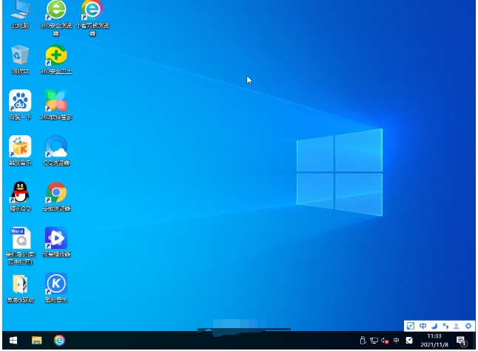The width and height of the screenshot is (478, 351).
Task: Open the Kugou Music K icon
Action: coord(56,283)
